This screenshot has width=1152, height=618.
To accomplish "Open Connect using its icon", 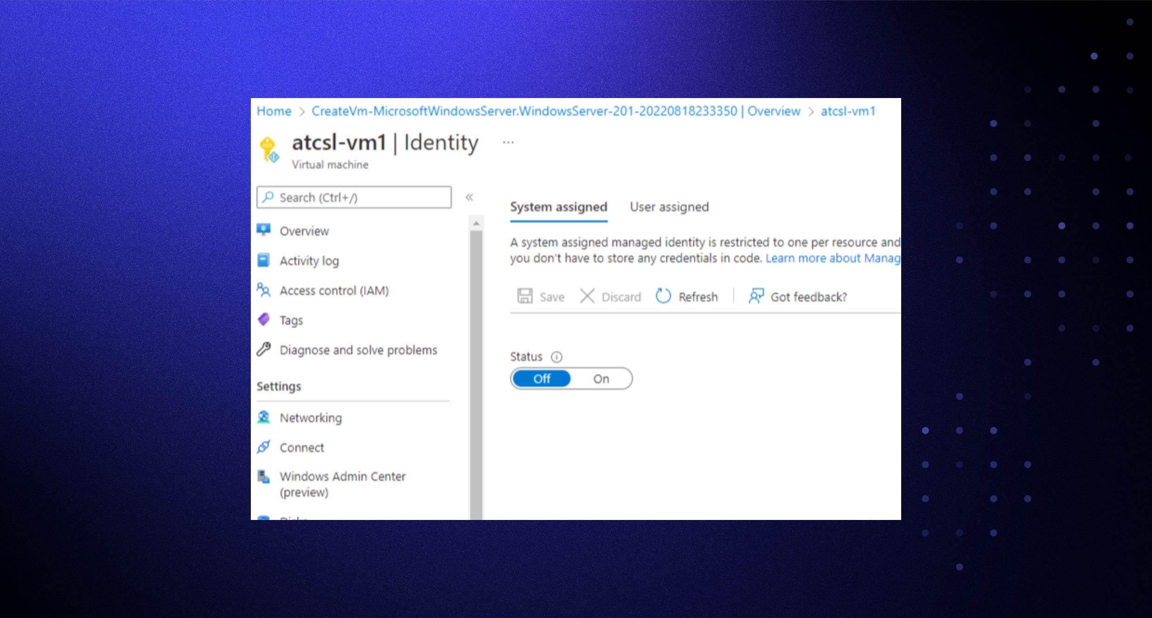I will [264, 447].
